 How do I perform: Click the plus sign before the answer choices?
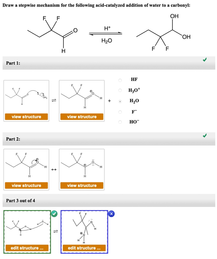[x=109, y=100]
